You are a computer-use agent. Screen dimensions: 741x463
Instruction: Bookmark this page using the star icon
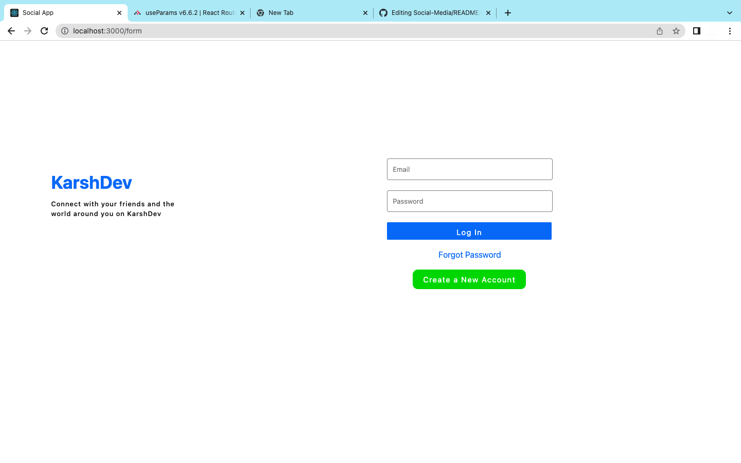tap(676, 31)
